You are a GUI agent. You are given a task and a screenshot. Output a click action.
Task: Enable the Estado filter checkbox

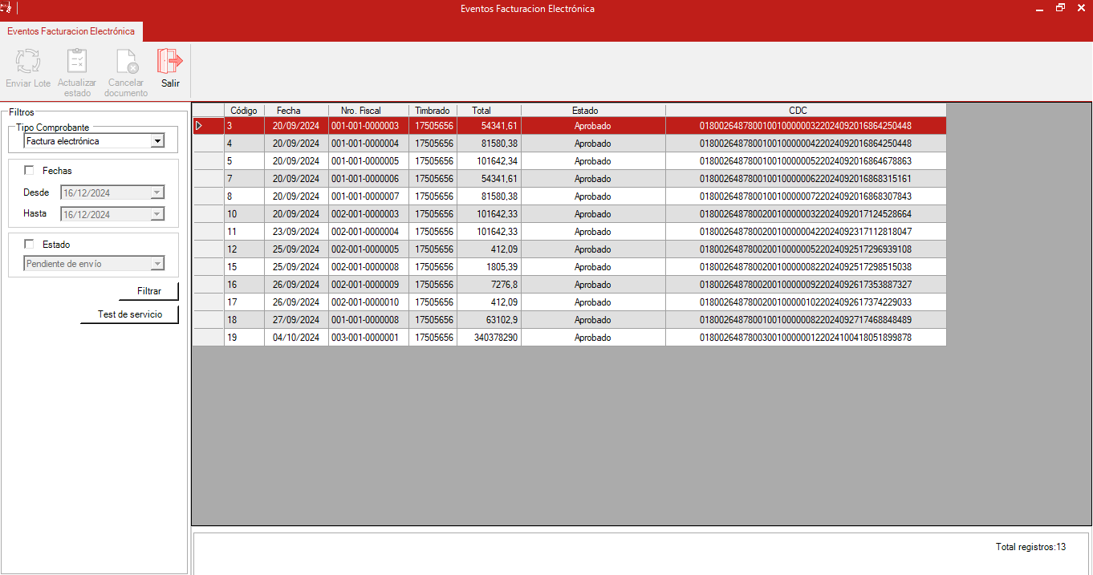[x=30, y=245]
